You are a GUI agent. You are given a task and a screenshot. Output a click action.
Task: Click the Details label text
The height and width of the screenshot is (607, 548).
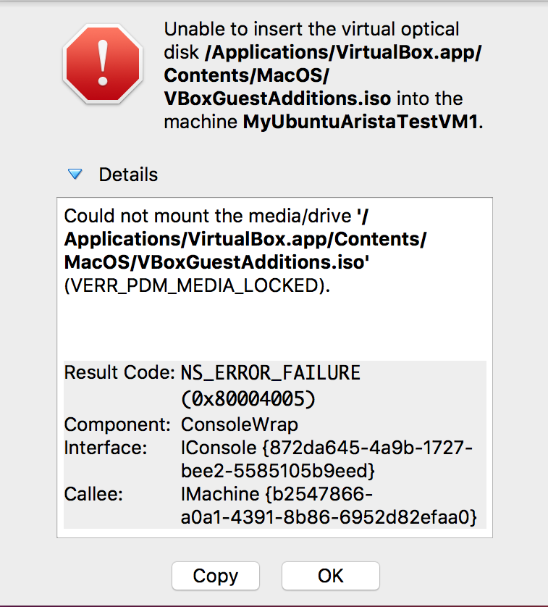point(128,175)
